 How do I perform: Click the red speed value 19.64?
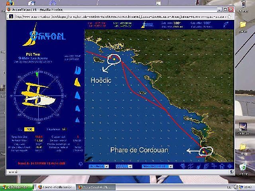[39, 137]
